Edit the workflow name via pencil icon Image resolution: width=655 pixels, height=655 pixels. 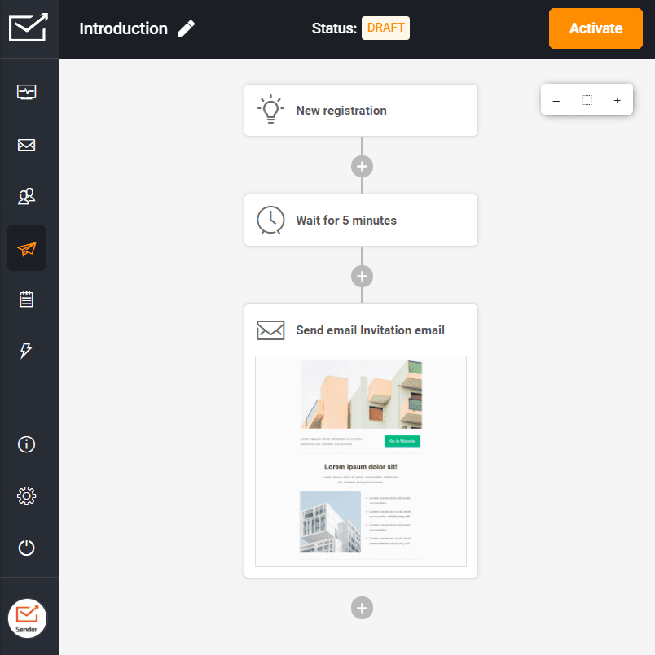tap(187, 28)
